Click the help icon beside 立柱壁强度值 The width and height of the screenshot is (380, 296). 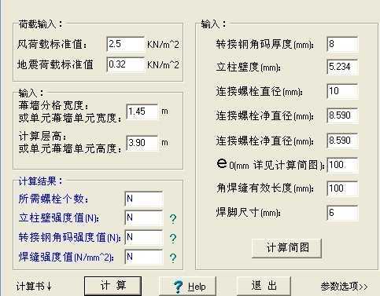[173, 219]
